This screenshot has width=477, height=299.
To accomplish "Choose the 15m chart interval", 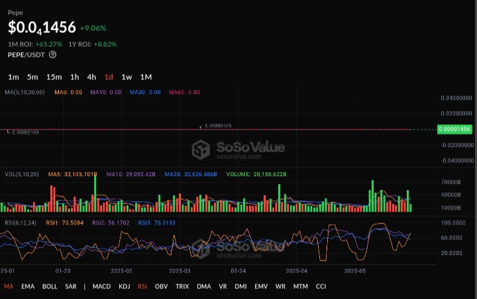I will coord(54,77).
